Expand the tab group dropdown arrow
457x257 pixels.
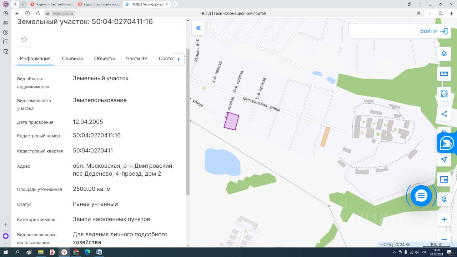(23, 4)
